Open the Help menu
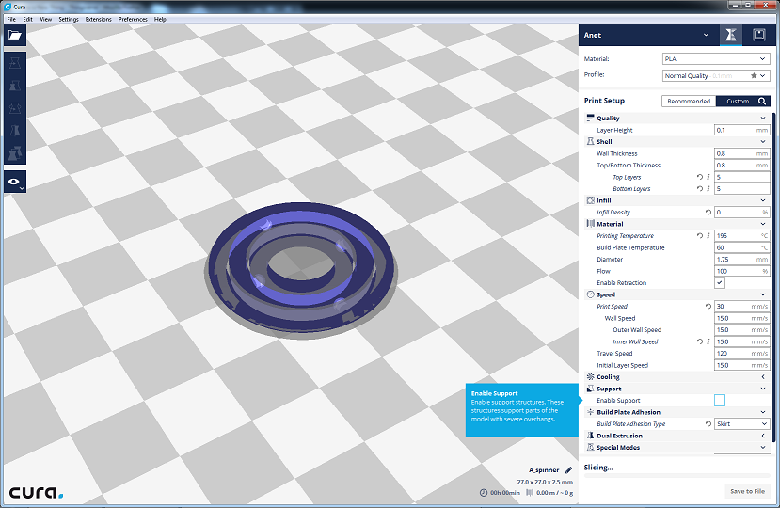Viewport: 780px width, 508px height. (160, 19)
